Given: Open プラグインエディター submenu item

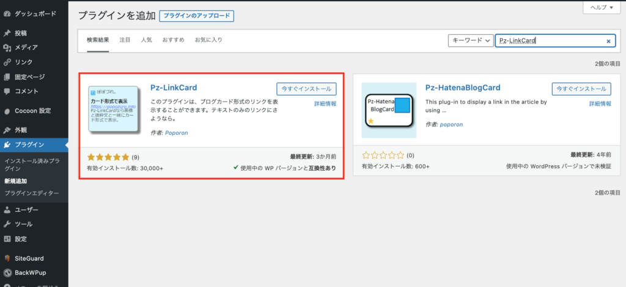Looking at the screenshot, I should pyautogui.click(x=32, y=193).
